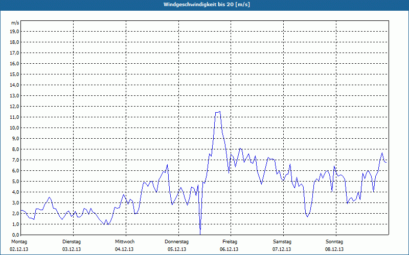
Task: Click the date '04.12.13'
Action: 124,249
